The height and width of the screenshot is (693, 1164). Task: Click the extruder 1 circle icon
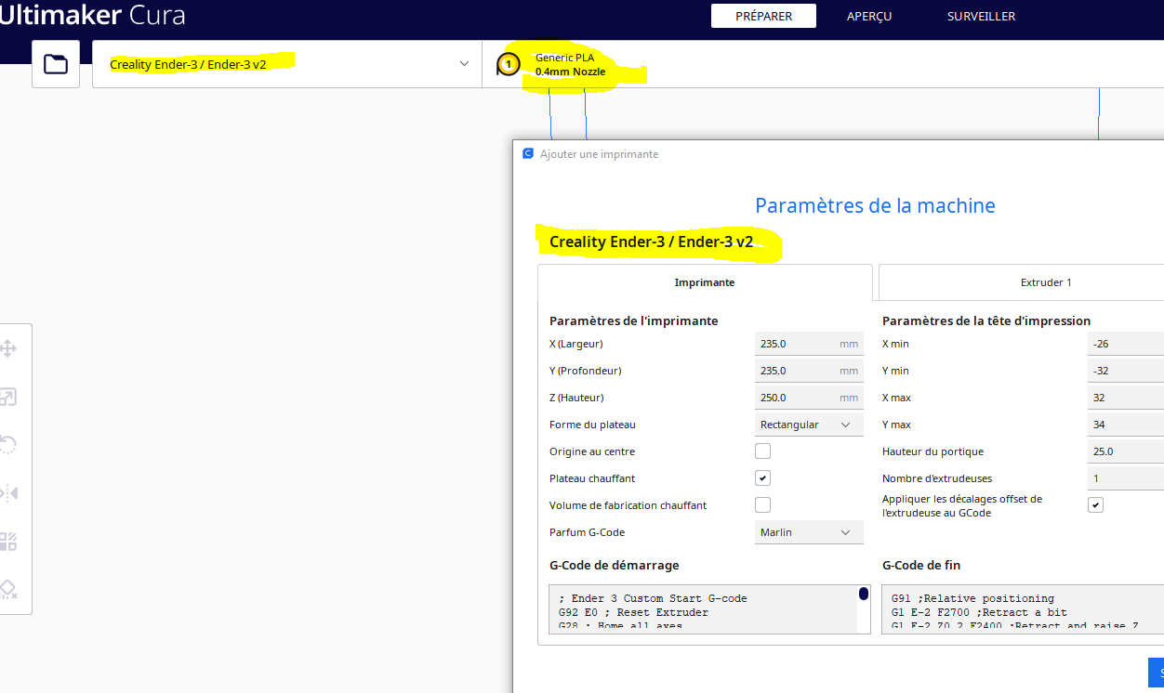[x=508, y=64]
